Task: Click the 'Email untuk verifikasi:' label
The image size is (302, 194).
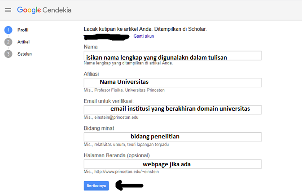Action: (109, 101)
